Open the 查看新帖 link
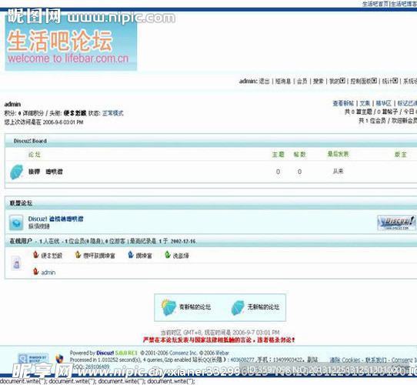417x385 pixels. tap(343, 103)
